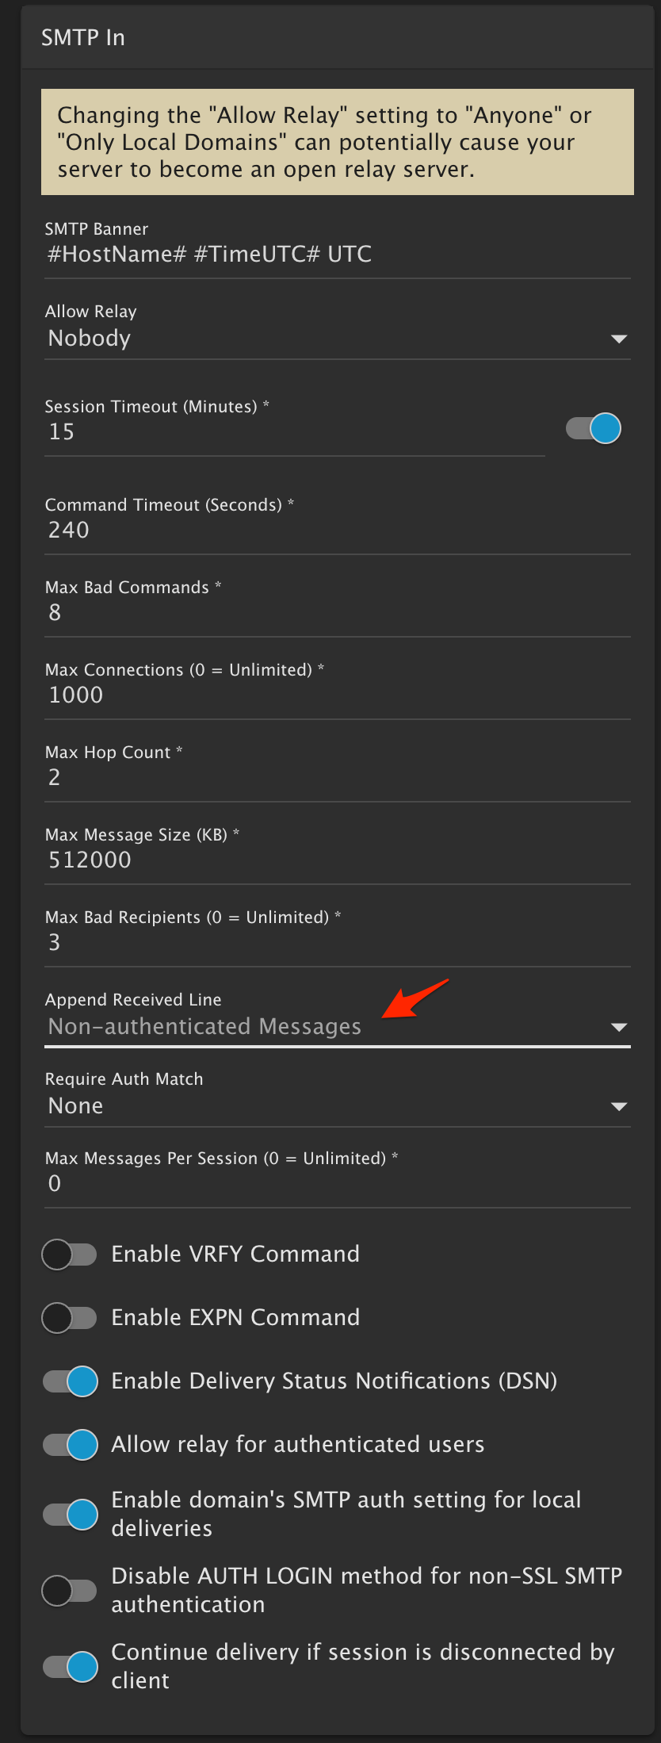This screenshot has width=661, height=1743.
Task: Click the Command Timeout seconds field
Action: pos(337,531)
